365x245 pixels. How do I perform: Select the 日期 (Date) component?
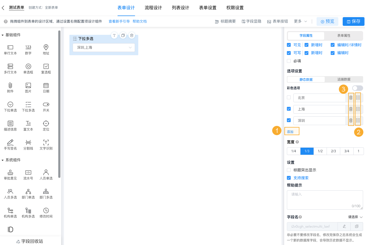[x=46, y=88]
